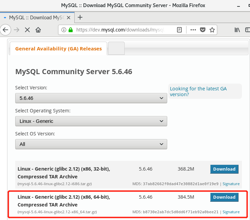The image size is (250, 220).
Task: Go to the Firefox Home page icon
Action: 38,30
